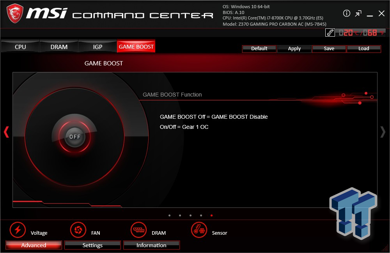Click the Default button
Screen dimensions: 390x253
click(x=259, y=49)
